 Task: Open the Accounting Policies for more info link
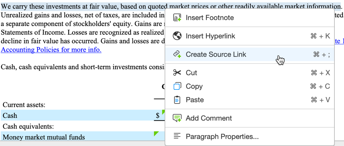(x=51, y=50)
